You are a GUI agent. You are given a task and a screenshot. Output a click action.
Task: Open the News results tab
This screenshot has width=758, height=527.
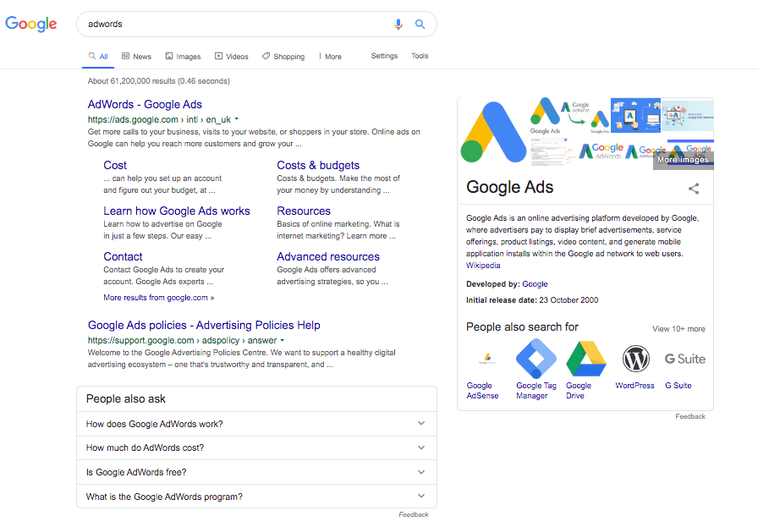(x=136, y=57)
